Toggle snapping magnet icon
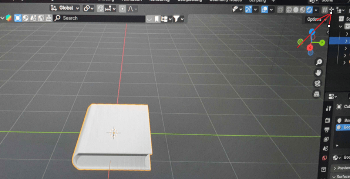This screenshot has width=350, height=179. click(100, 9)
